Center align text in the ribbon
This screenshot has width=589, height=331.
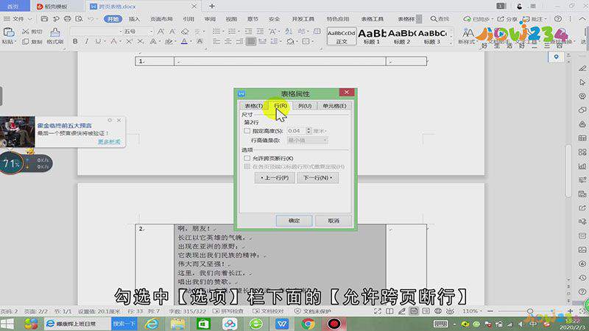click(x=228, y=41)
